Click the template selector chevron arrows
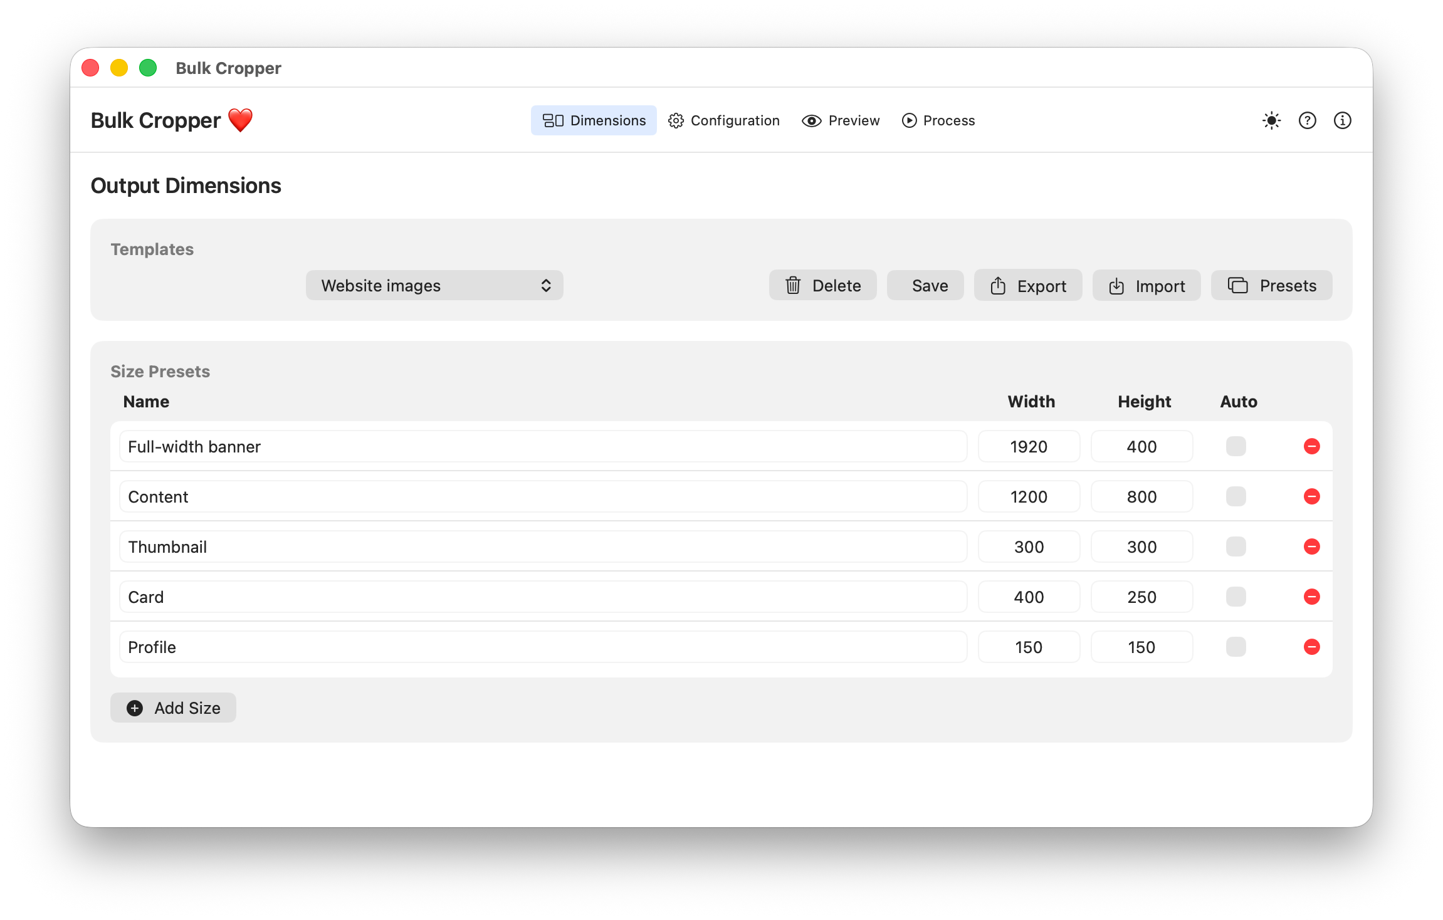 click(x=546, y=285)
